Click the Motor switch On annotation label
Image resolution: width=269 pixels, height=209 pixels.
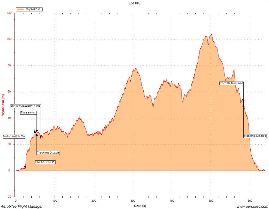pos(14,136)
